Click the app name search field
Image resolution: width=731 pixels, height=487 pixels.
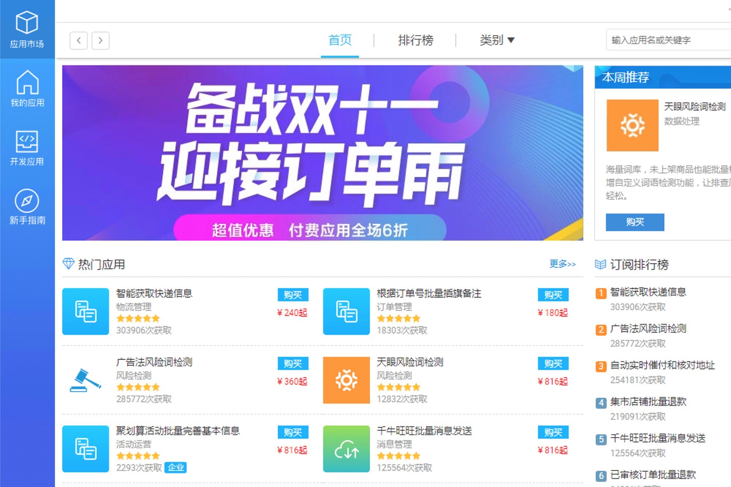[669, 40]
